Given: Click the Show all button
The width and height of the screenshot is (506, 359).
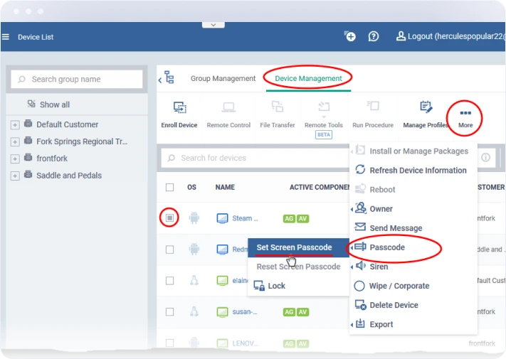Looking at the screenshot, I should tap(48, 105).
